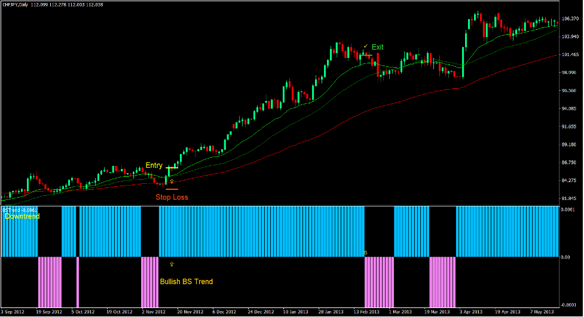Click the 2 Nov 2012 date label
The width and height of the screenshot is (584, 317).
[x=154, y=312]
